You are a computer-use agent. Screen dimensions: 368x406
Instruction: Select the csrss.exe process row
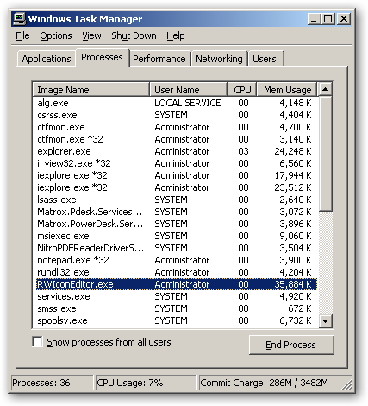coord(175,115)
